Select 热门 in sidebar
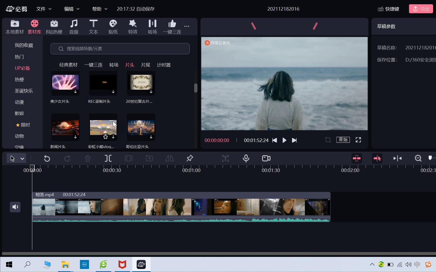The image size is (436, 272). [19, 57]
